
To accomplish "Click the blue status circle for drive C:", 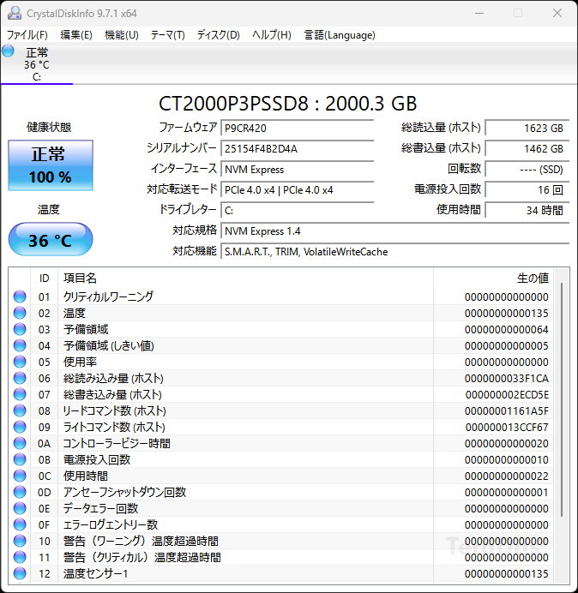I will pyautogui.click(x=8, y=51).
